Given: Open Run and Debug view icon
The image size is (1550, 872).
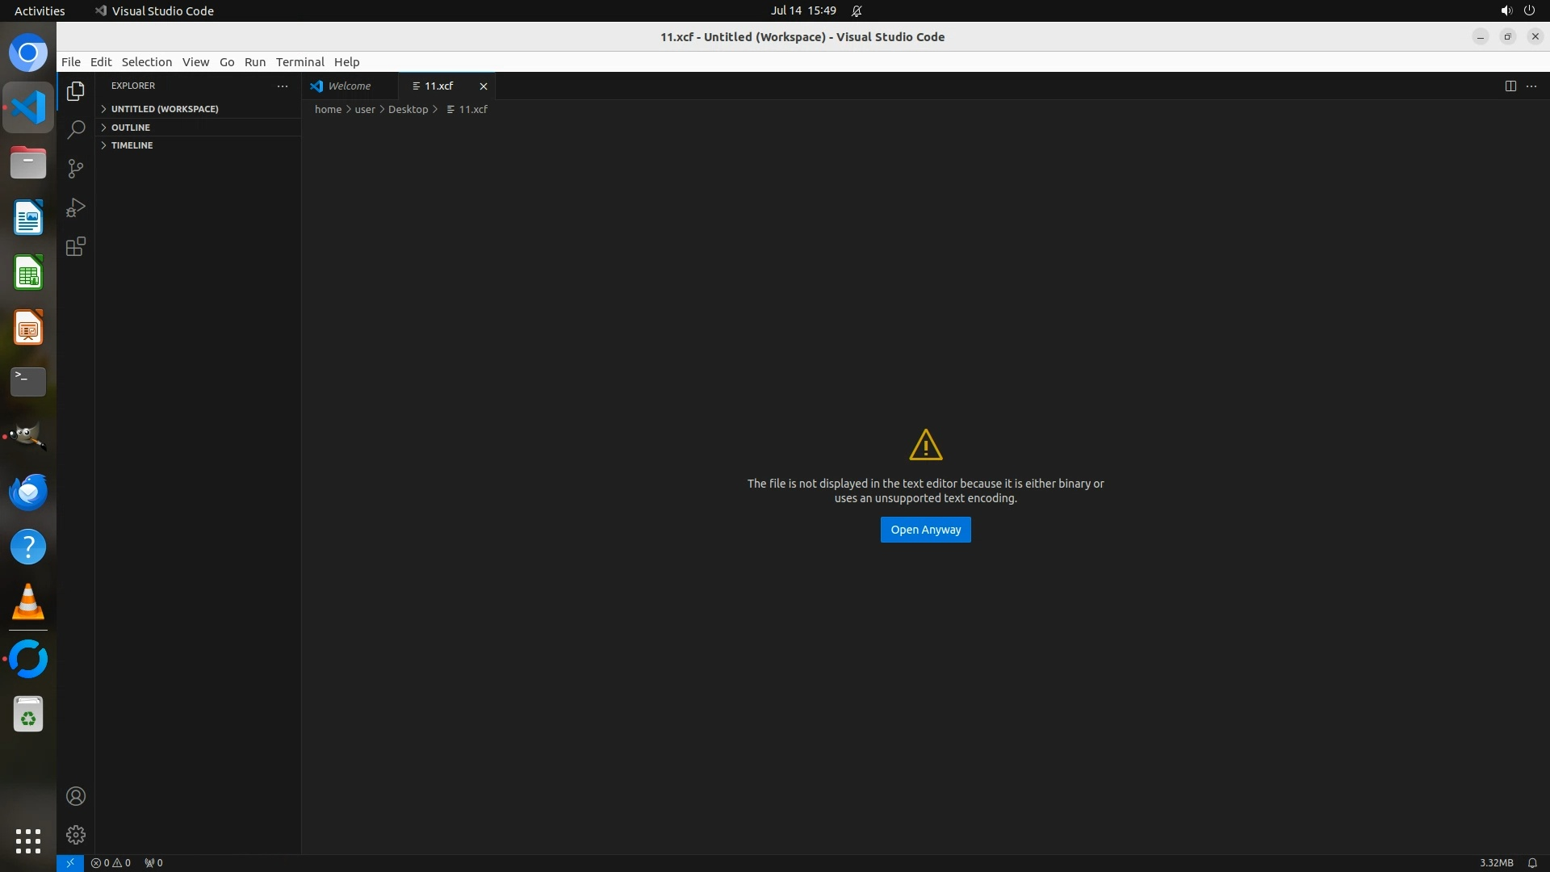Looking at the screenshot, I should coord(76,208).
